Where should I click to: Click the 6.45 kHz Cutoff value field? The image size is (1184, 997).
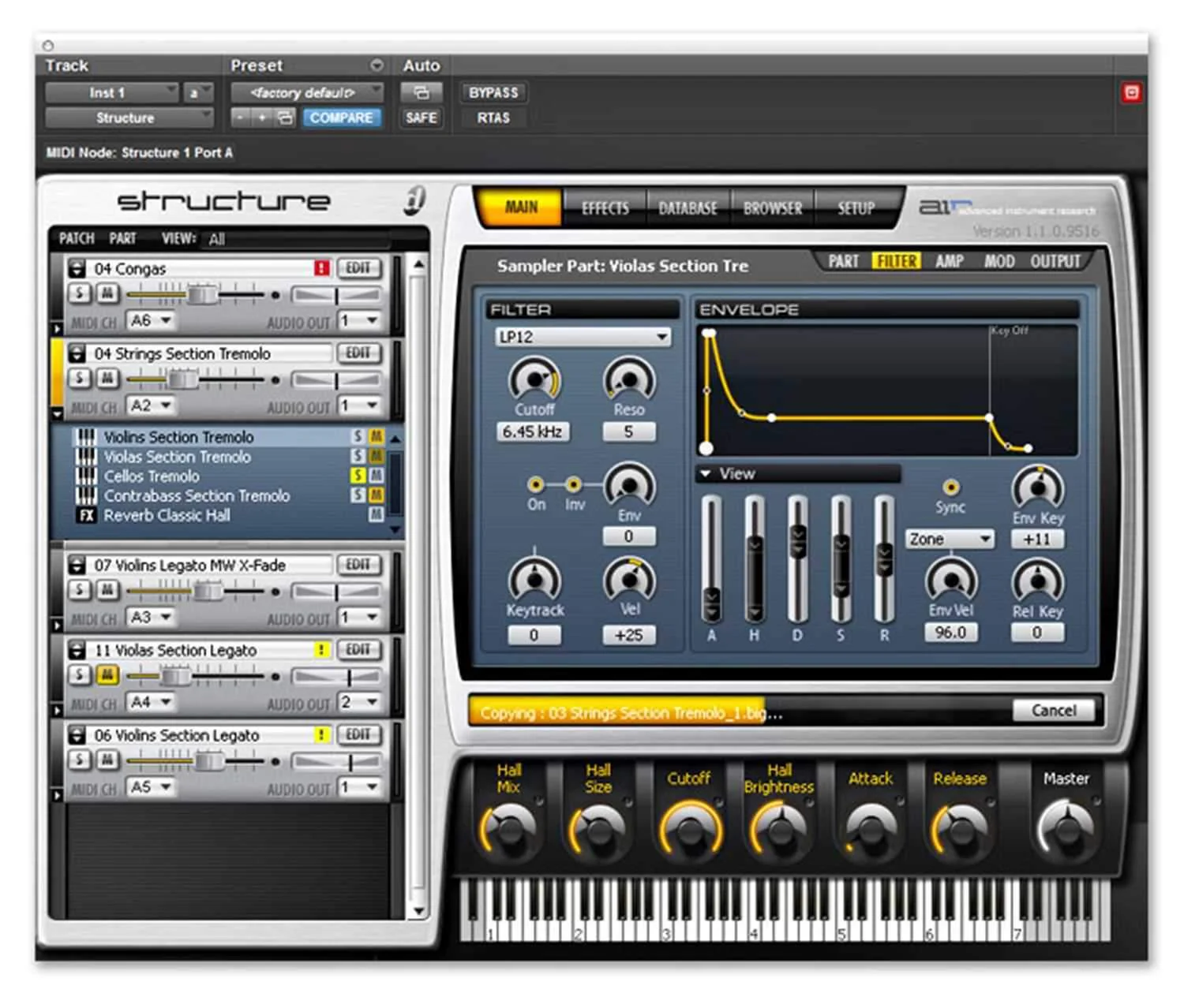pyautogui.click(x=533, y=431)
